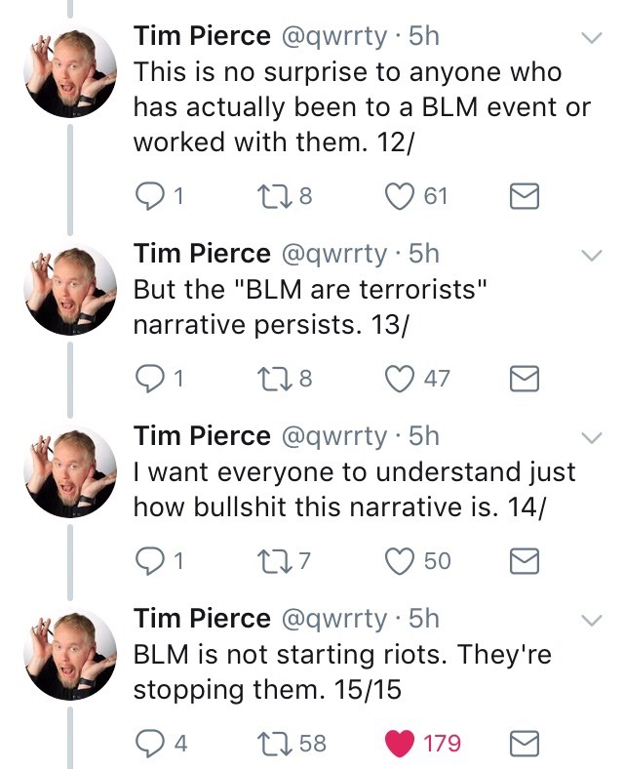Screen dimensions: 624x769
Task: Retweet the tweet numbered 13/
Action: [x=271, y=378]
